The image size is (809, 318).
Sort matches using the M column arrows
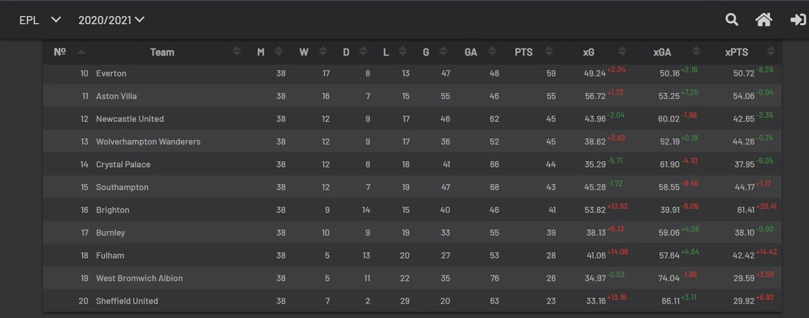[279, 52]
